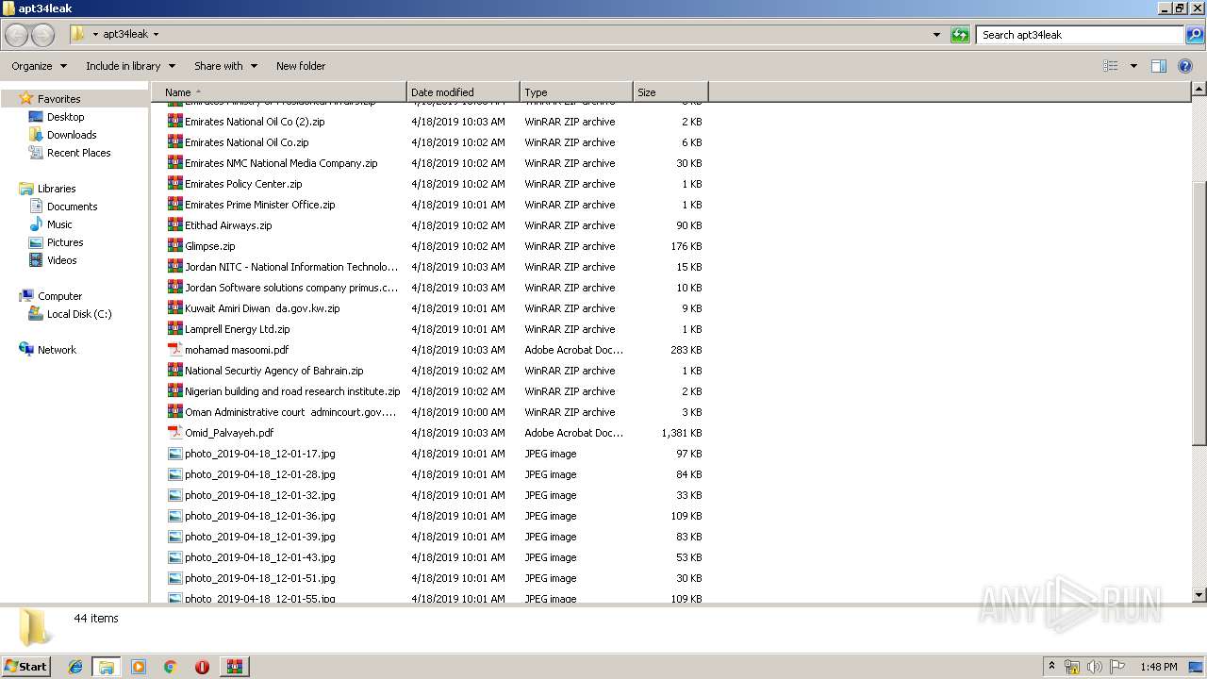Toggle the preview pane icon
This screenshot has width=1207, height=679.
[1159, 66]
